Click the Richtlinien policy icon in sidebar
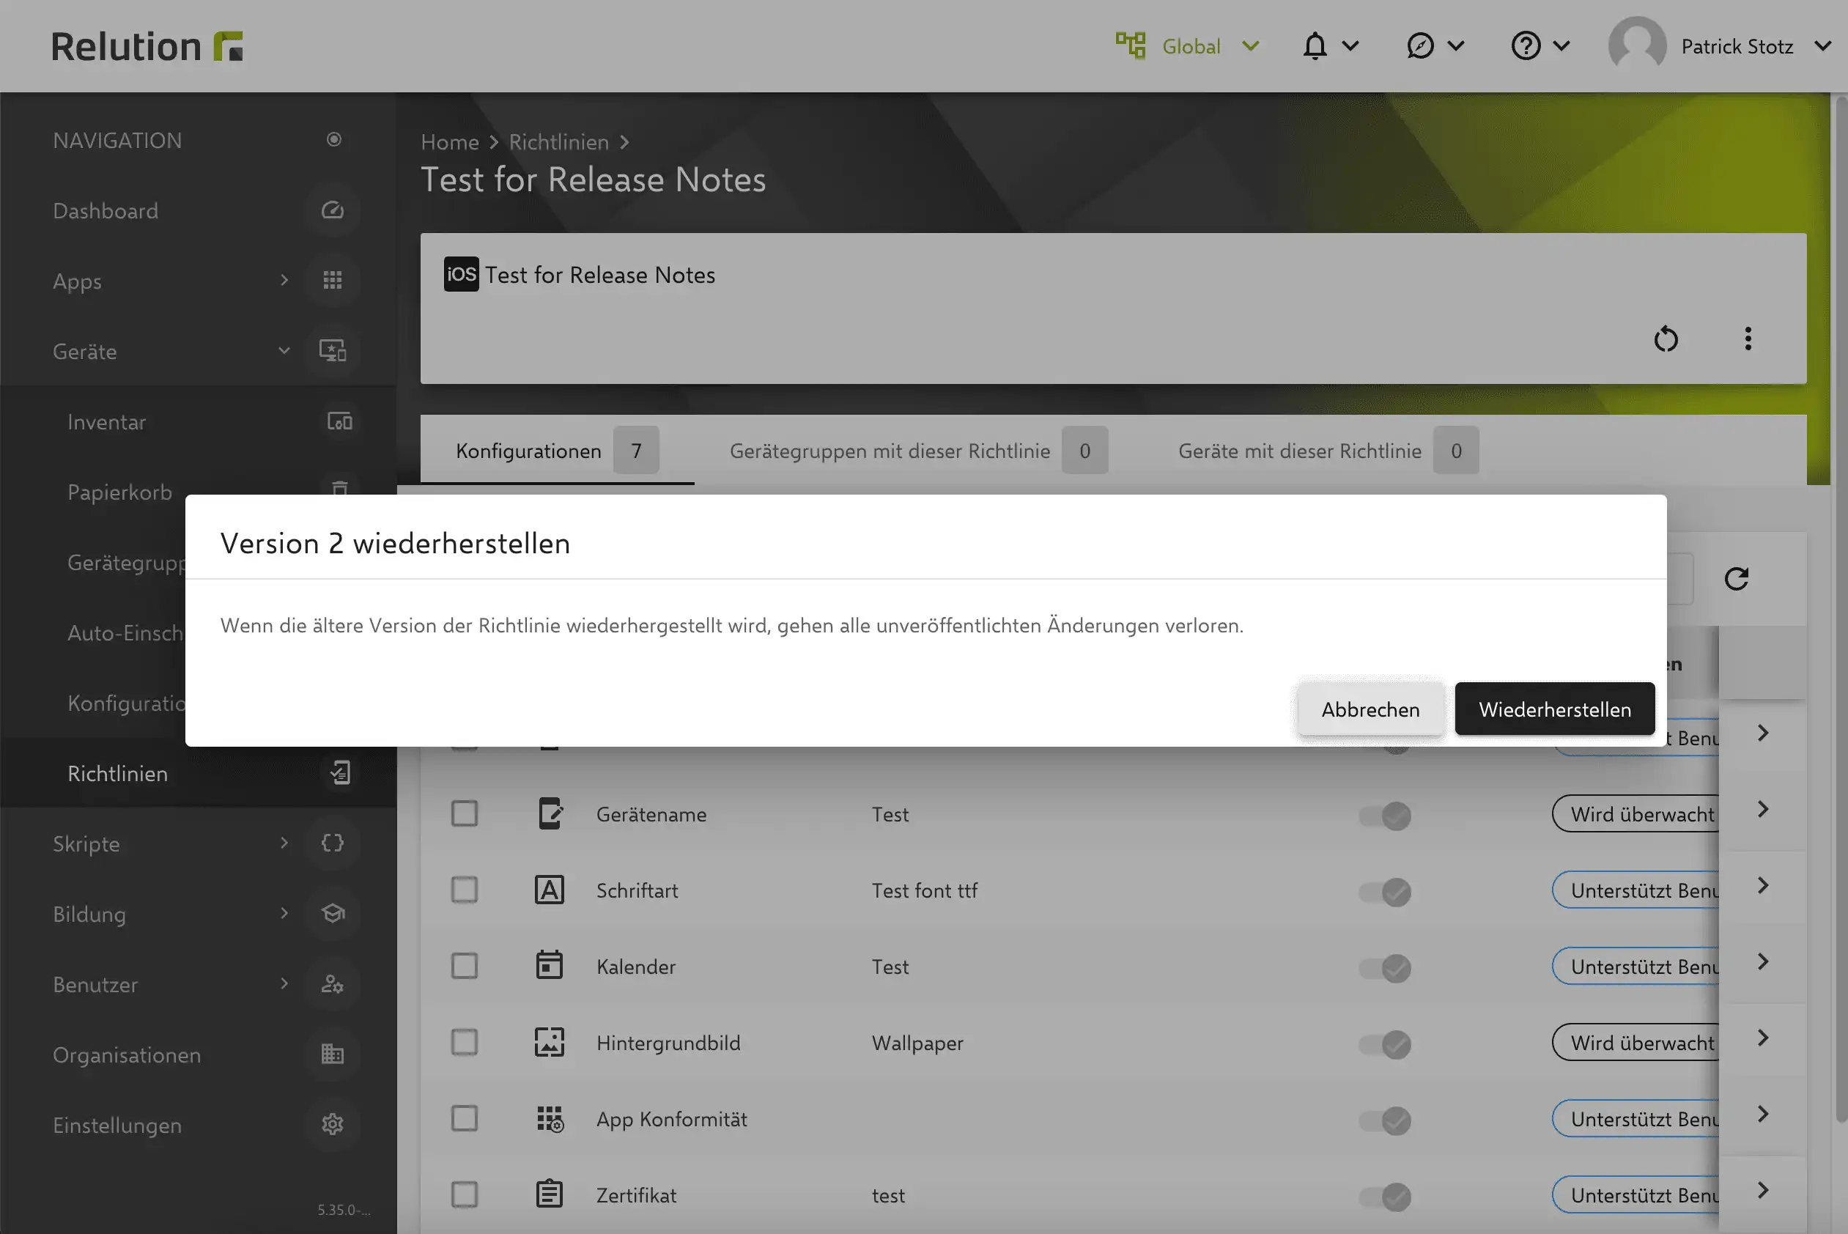The image size is (1848, 1234). pos(339,773)
